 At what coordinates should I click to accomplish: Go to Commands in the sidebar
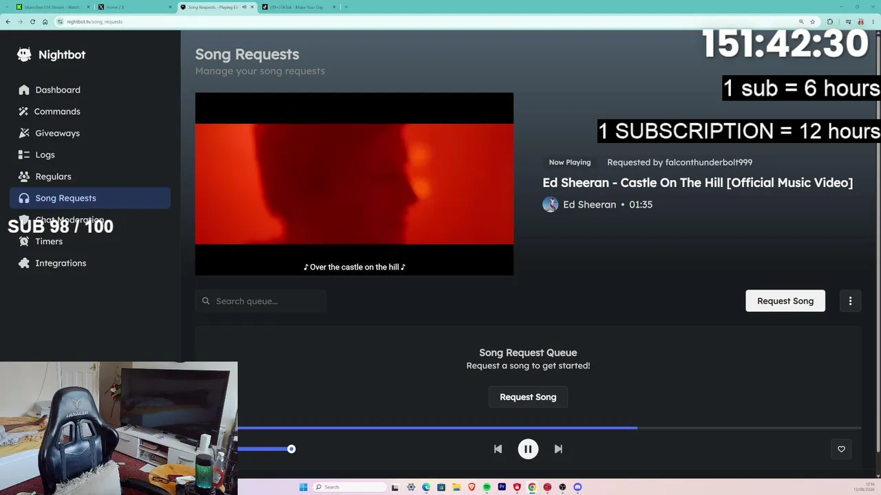point(57,111)
